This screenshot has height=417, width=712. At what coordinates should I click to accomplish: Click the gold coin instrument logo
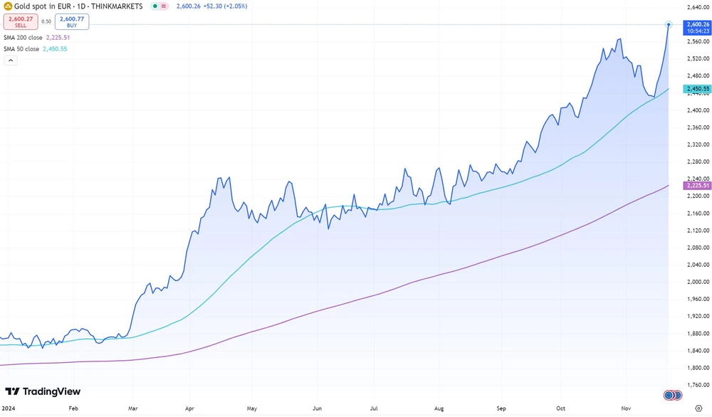coord(7,6)
